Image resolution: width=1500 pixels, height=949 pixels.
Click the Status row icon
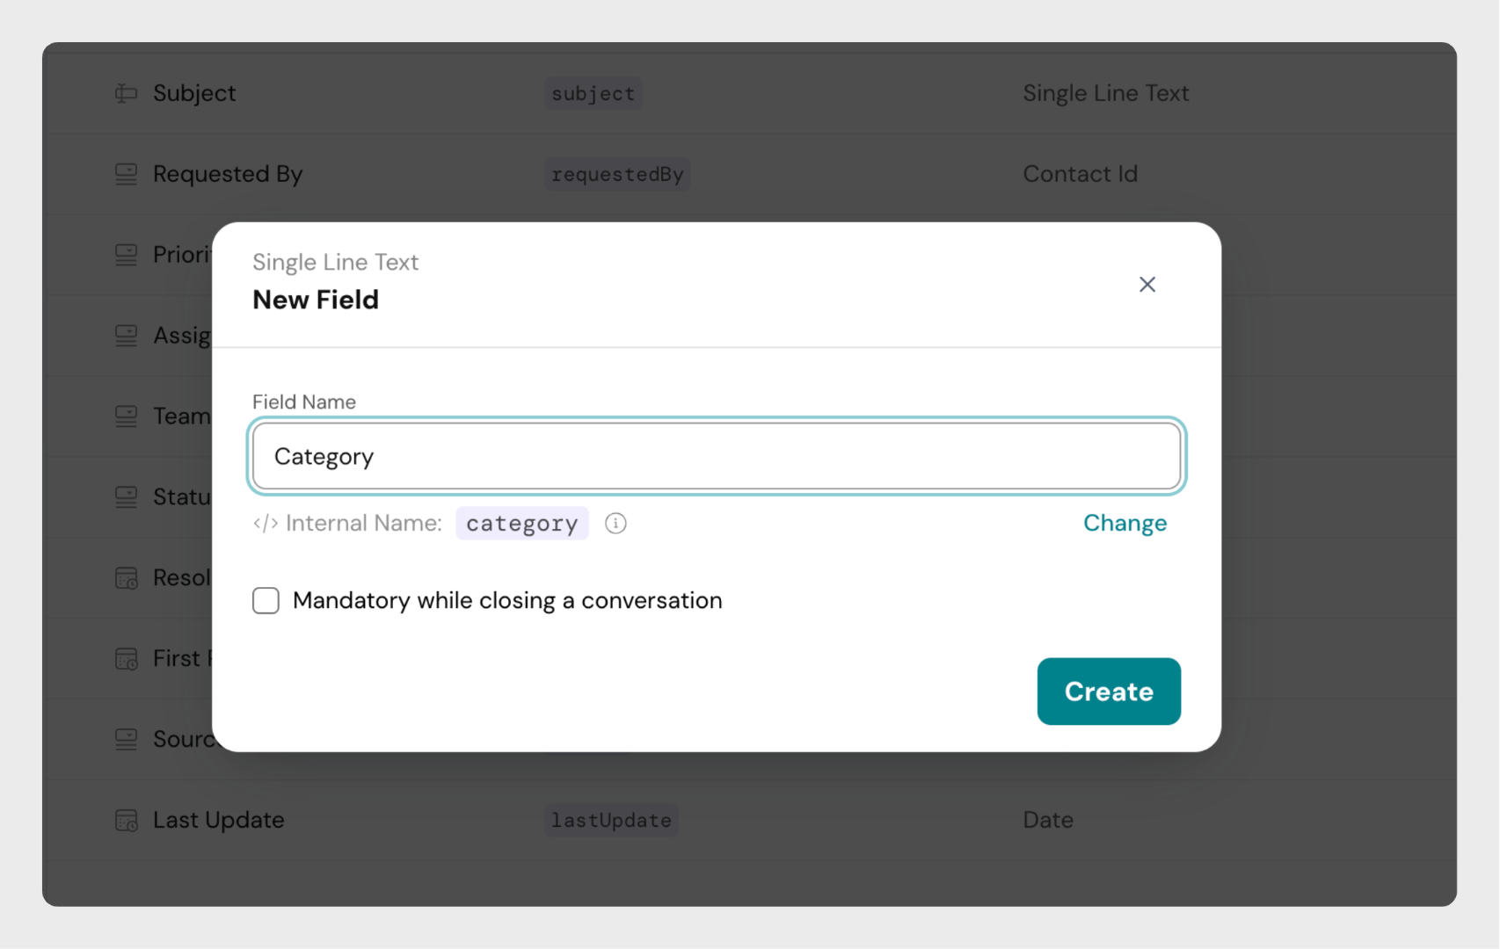point(127,497)
